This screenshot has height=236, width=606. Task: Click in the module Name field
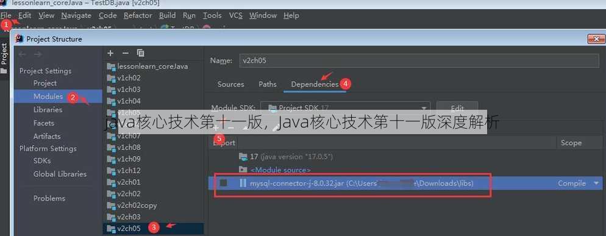[x=419, y=60]
